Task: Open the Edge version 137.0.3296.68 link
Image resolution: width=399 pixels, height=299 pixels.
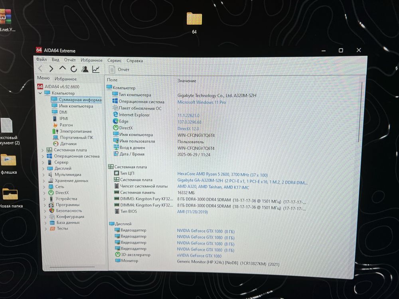Action: click(x=189, y=122)
